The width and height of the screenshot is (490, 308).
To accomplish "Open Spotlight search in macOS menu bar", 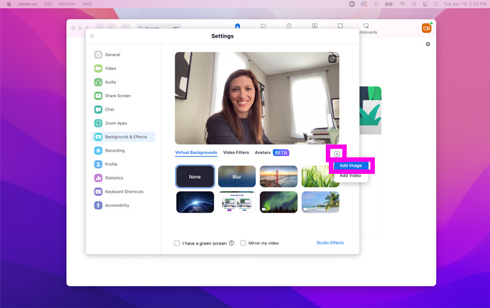I will (x=414, y=4).
